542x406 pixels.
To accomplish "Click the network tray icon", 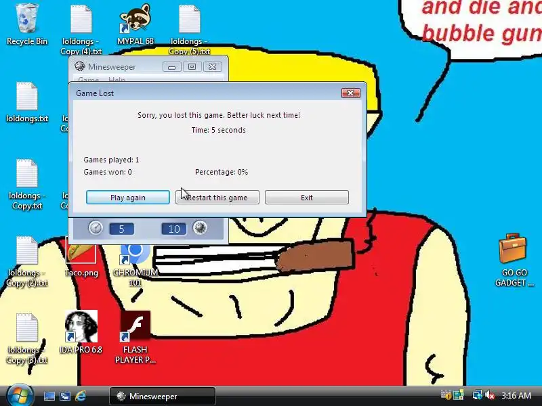I will coord(478,395).
